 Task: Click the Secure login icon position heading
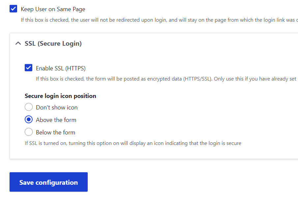pos(60,96)
